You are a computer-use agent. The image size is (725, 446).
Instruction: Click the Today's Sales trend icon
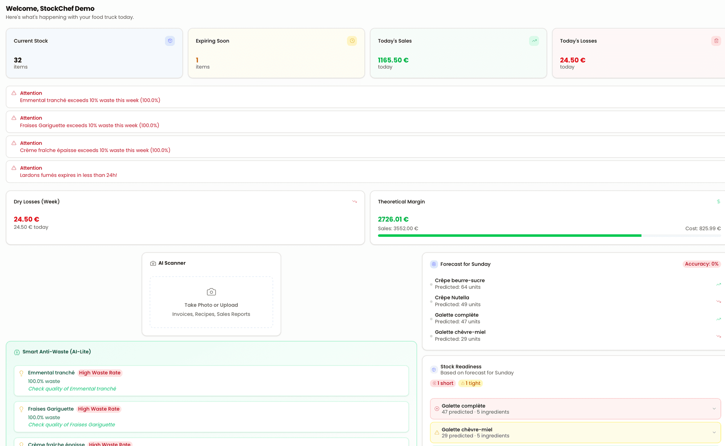click(534, 41)
